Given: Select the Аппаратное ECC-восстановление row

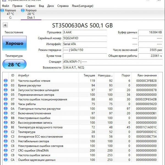Looking at the screenshot, I should (80, 136).
